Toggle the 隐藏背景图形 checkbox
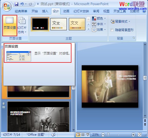The image size is (148, 138). point(112,30)
